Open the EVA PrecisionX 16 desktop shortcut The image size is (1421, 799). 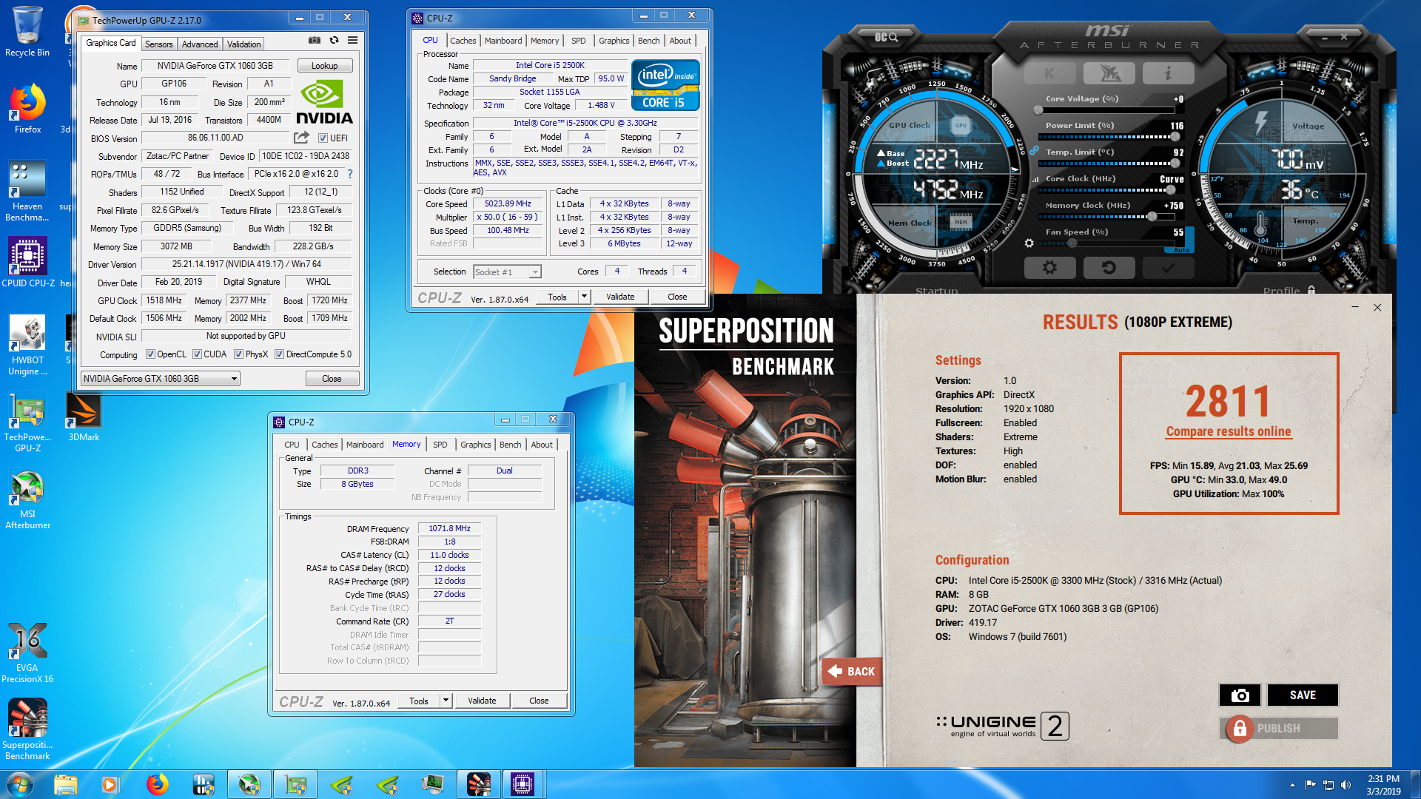click(x=27, y=653)
